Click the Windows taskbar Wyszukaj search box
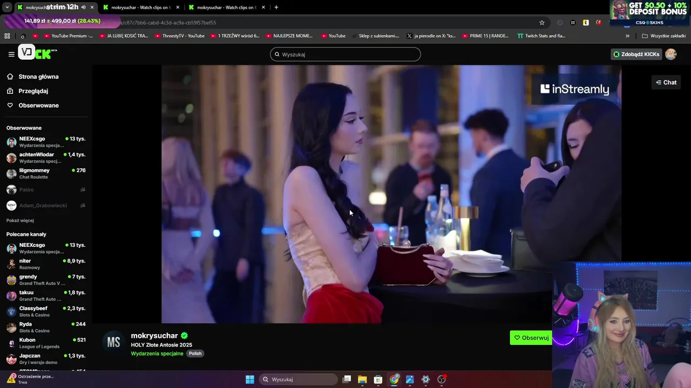Screen dimensions: 691x388 coord(298,379)
